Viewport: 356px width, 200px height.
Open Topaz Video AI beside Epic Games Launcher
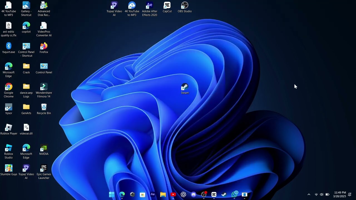tap(26, 172)
